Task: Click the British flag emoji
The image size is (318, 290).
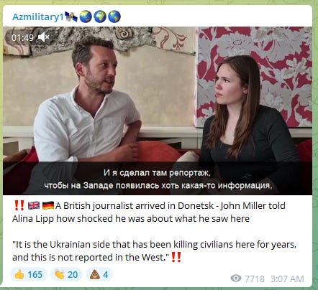Action: click(34, 205)
